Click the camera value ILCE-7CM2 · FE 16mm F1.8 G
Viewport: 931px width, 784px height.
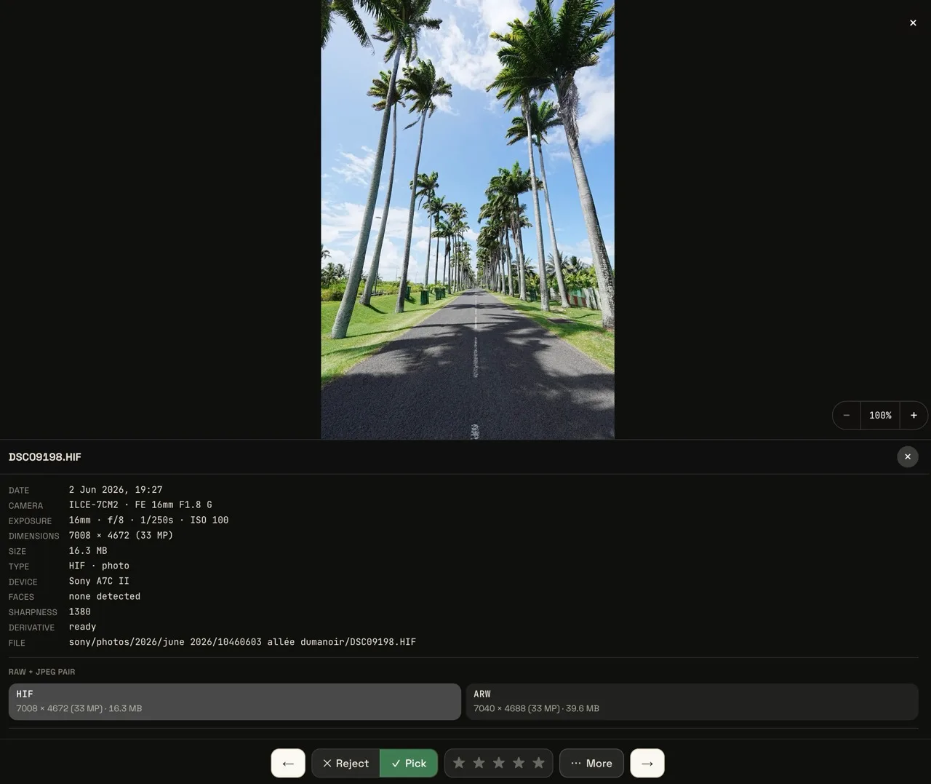pos(140,505)
